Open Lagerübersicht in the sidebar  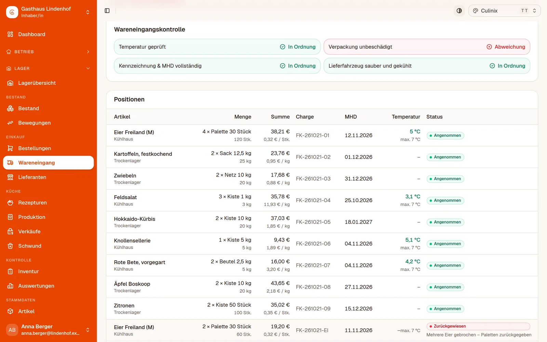coord(48,83)
